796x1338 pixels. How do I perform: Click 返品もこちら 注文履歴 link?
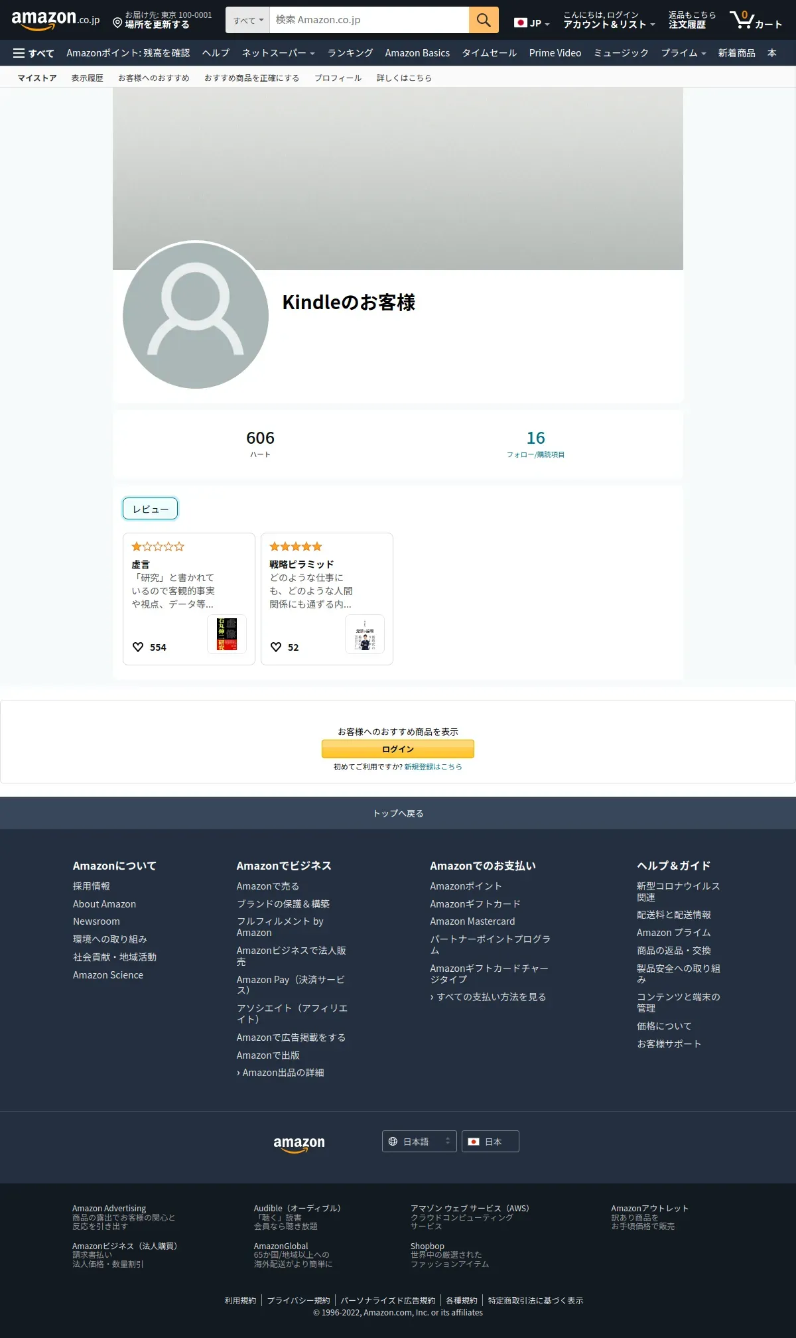point(692,20)
